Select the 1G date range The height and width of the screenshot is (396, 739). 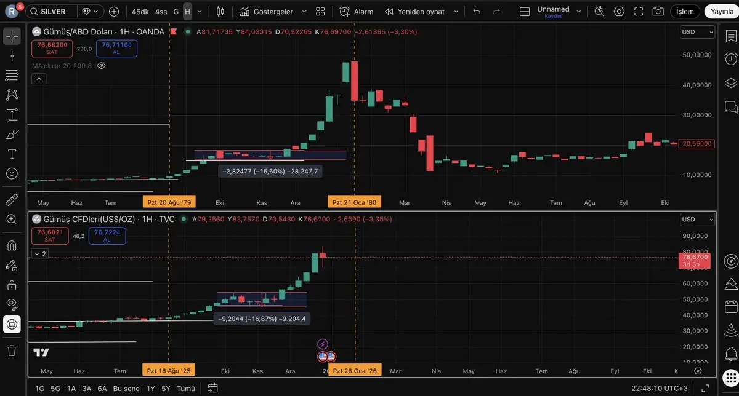(x=39, y=389)
